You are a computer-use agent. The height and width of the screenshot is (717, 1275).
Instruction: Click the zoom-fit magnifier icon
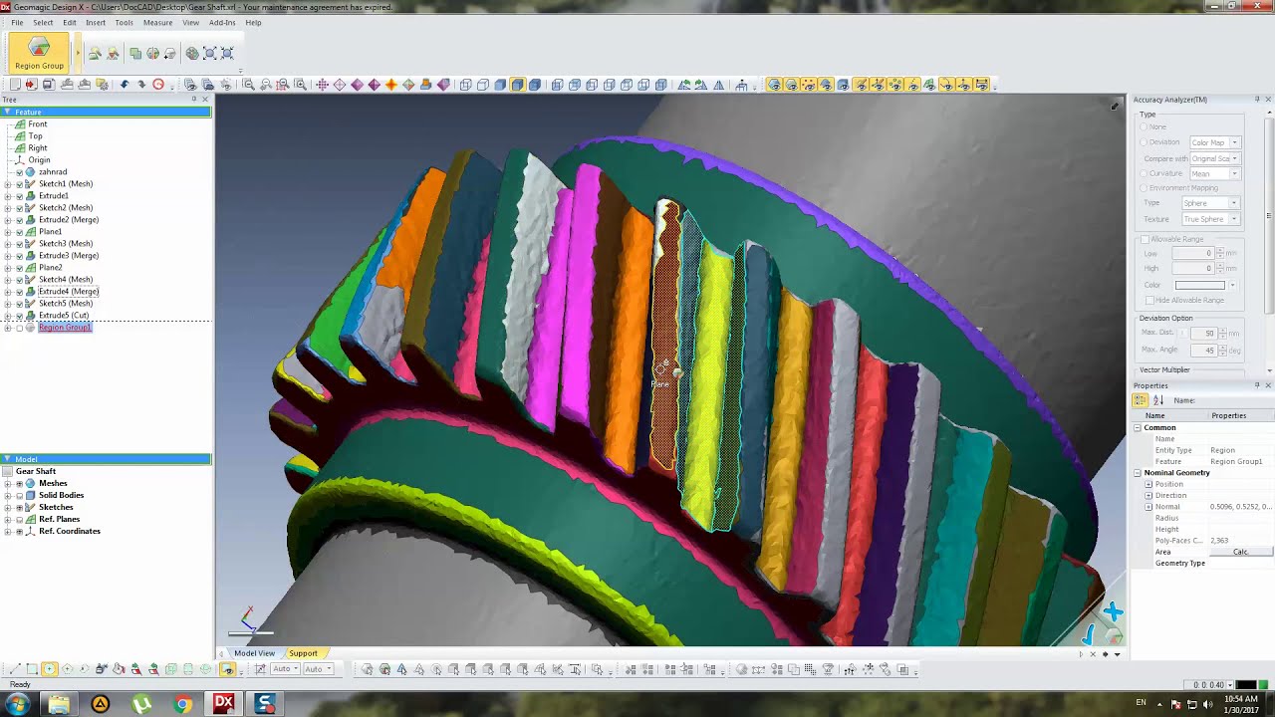point(249,85)
